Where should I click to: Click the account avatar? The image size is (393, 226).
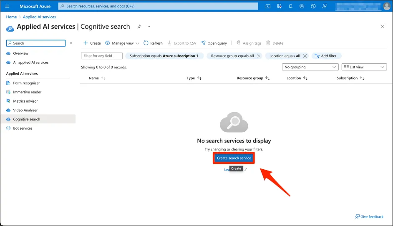tap(387, 6)
